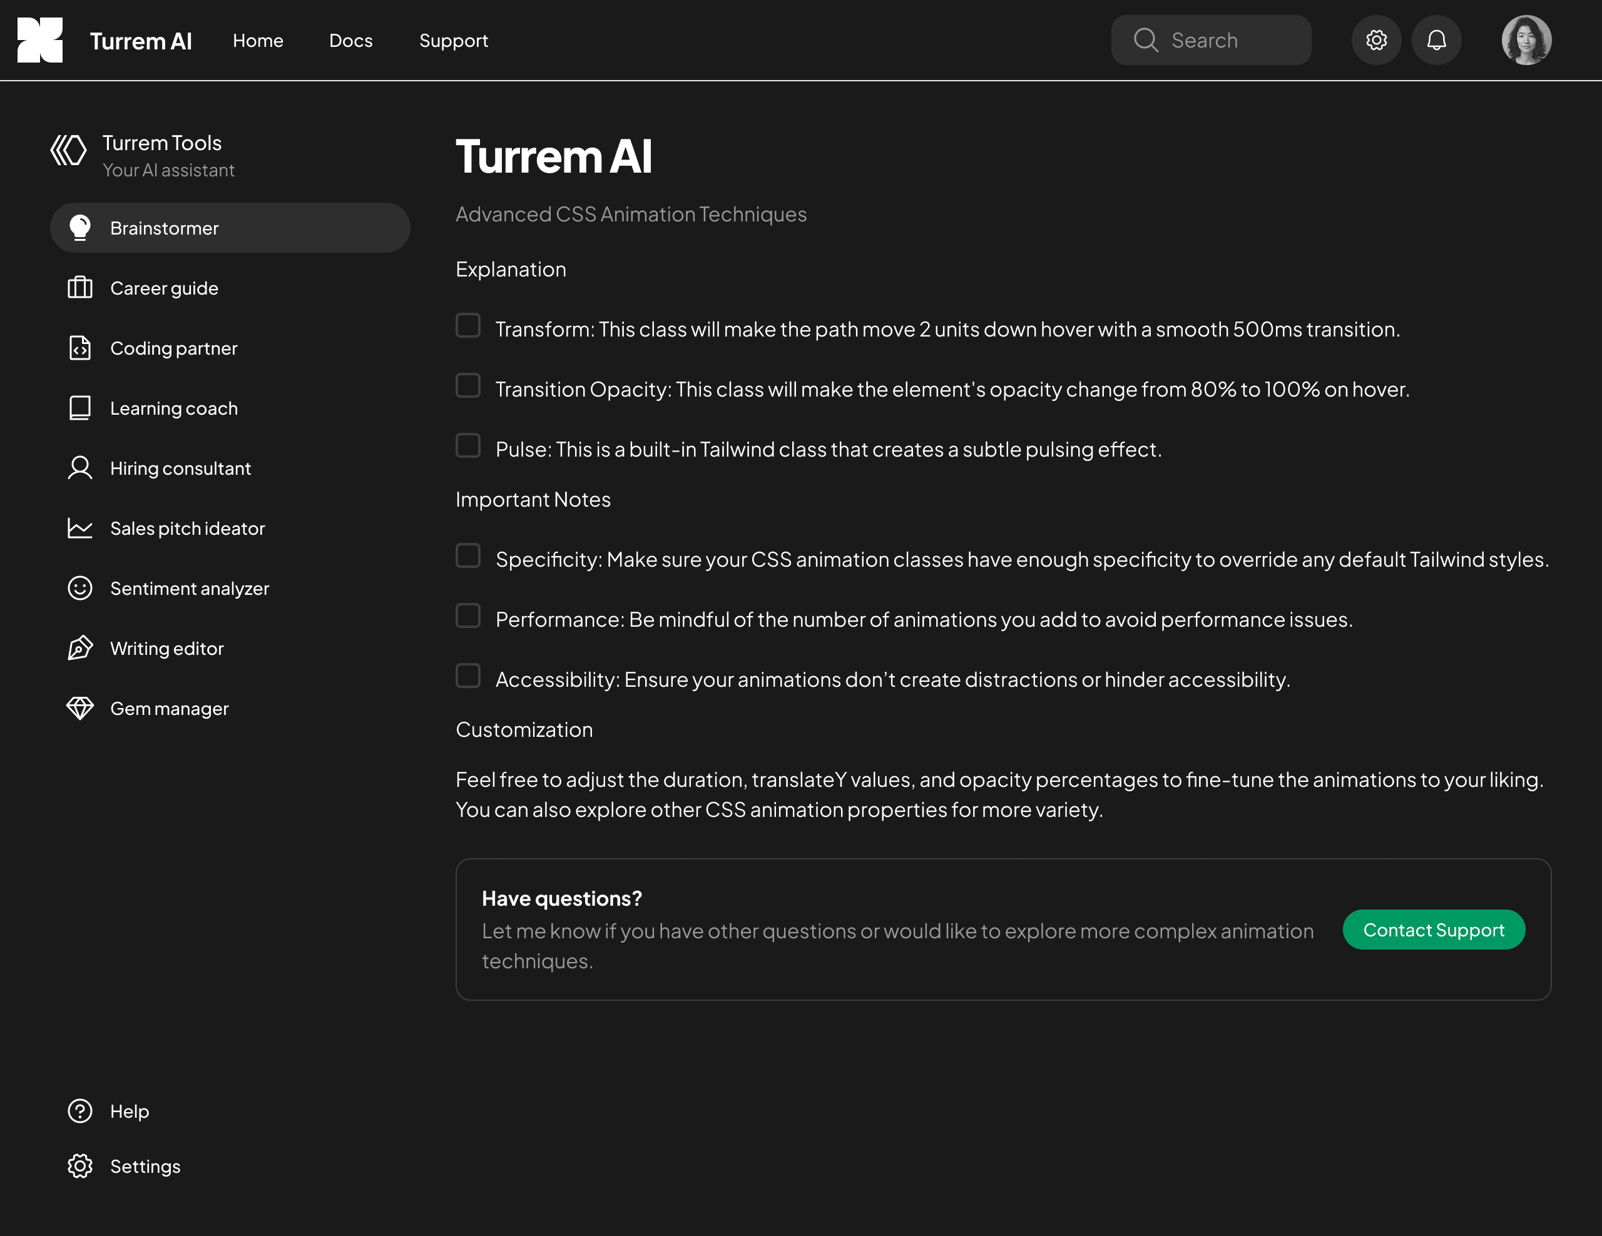1602x1236 pixels.
Task: Open Sales pitch ideator chart icon
Action: (79, 528)
